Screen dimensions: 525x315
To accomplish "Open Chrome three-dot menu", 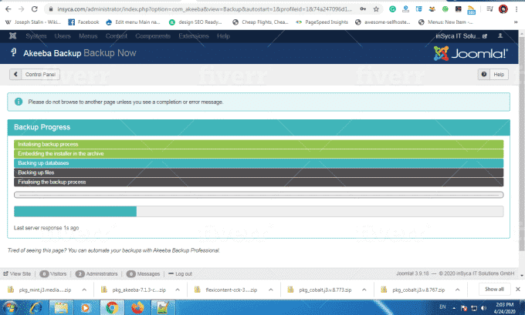I will pyautogui.click(x=517, y=9).
